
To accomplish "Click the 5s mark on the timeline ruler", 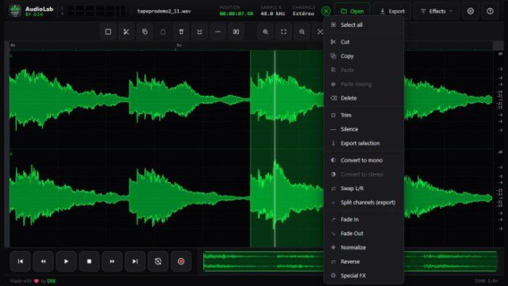I will (x=179, y=45).
